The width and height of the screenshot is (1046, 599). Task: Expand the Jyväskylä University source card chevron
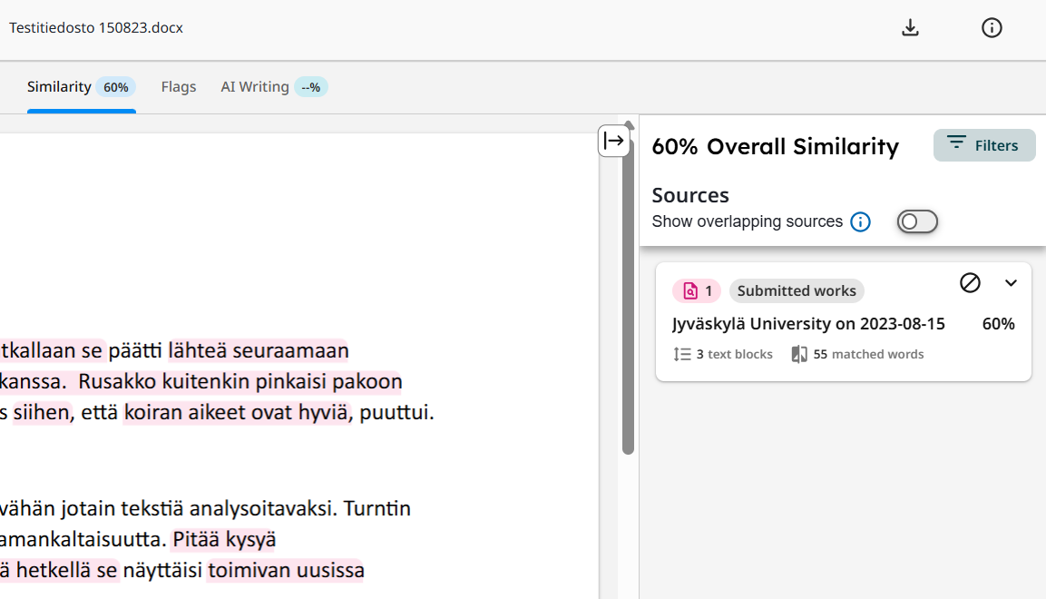click(1011, 283)
